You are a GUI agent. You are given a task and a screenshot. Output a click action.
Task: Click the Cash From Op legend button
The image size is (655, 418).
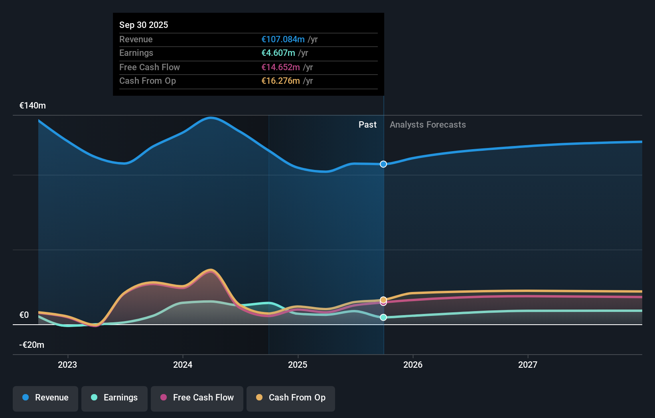coord(290,398)
